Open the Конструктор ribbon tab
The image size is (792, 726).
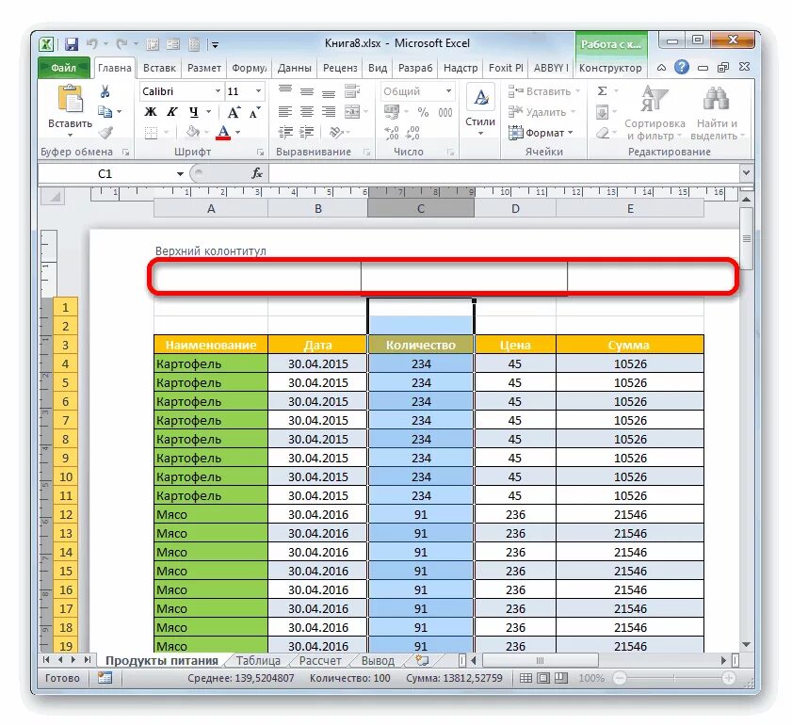coord(611,67)
